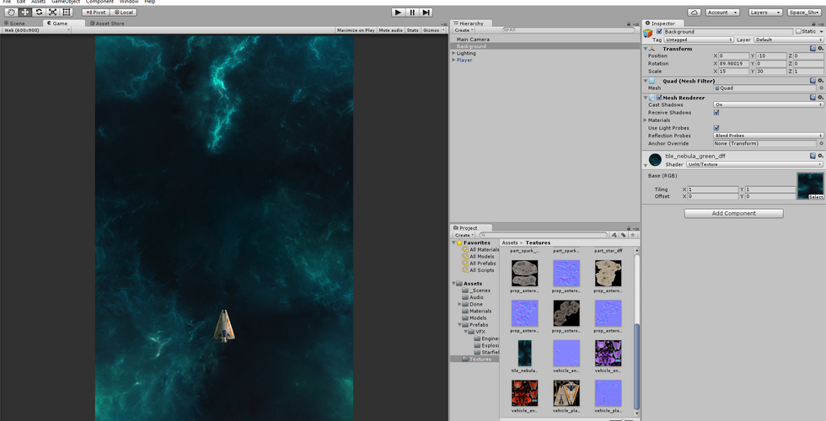Select the Scale tool in the toolbar
826x421 pixels.
click(x=52, y=12)
